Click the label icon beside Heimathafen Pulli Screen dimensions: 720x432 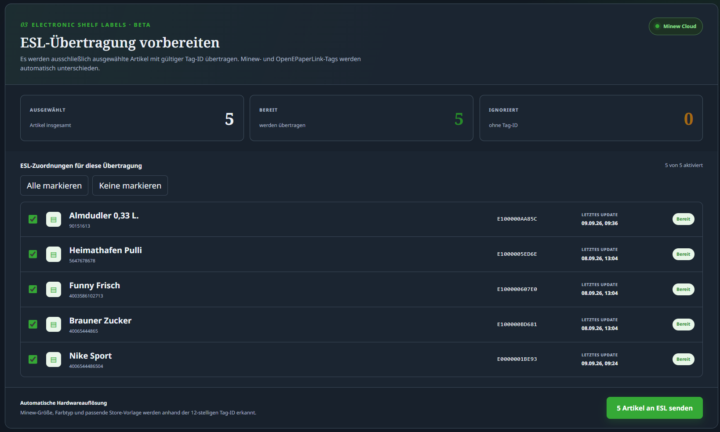(x=54, y=254)
